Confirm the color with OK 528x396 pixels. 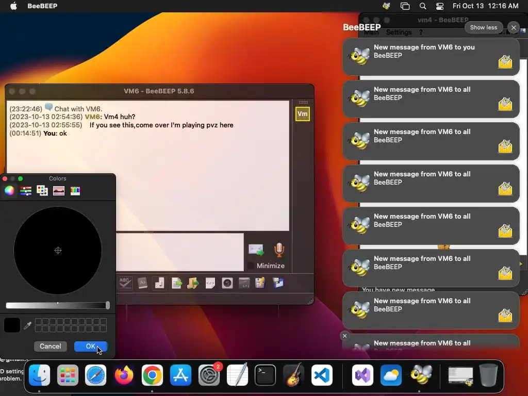point(91,346)
